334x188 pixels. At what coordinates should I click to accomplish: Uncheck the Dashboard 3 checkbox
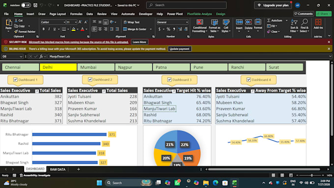(169, 80)
